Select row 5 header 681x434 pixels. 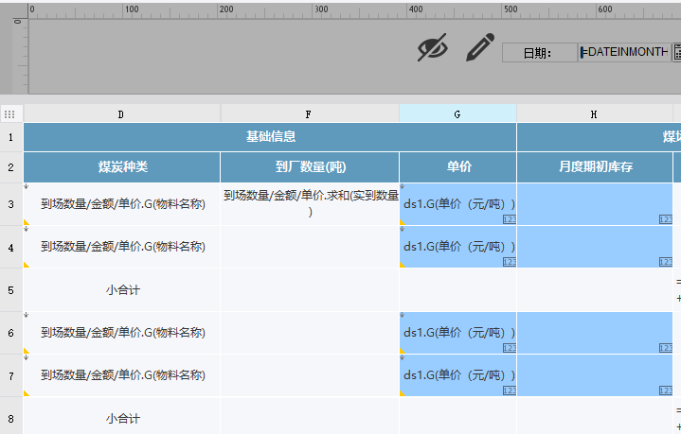point(11,290)
